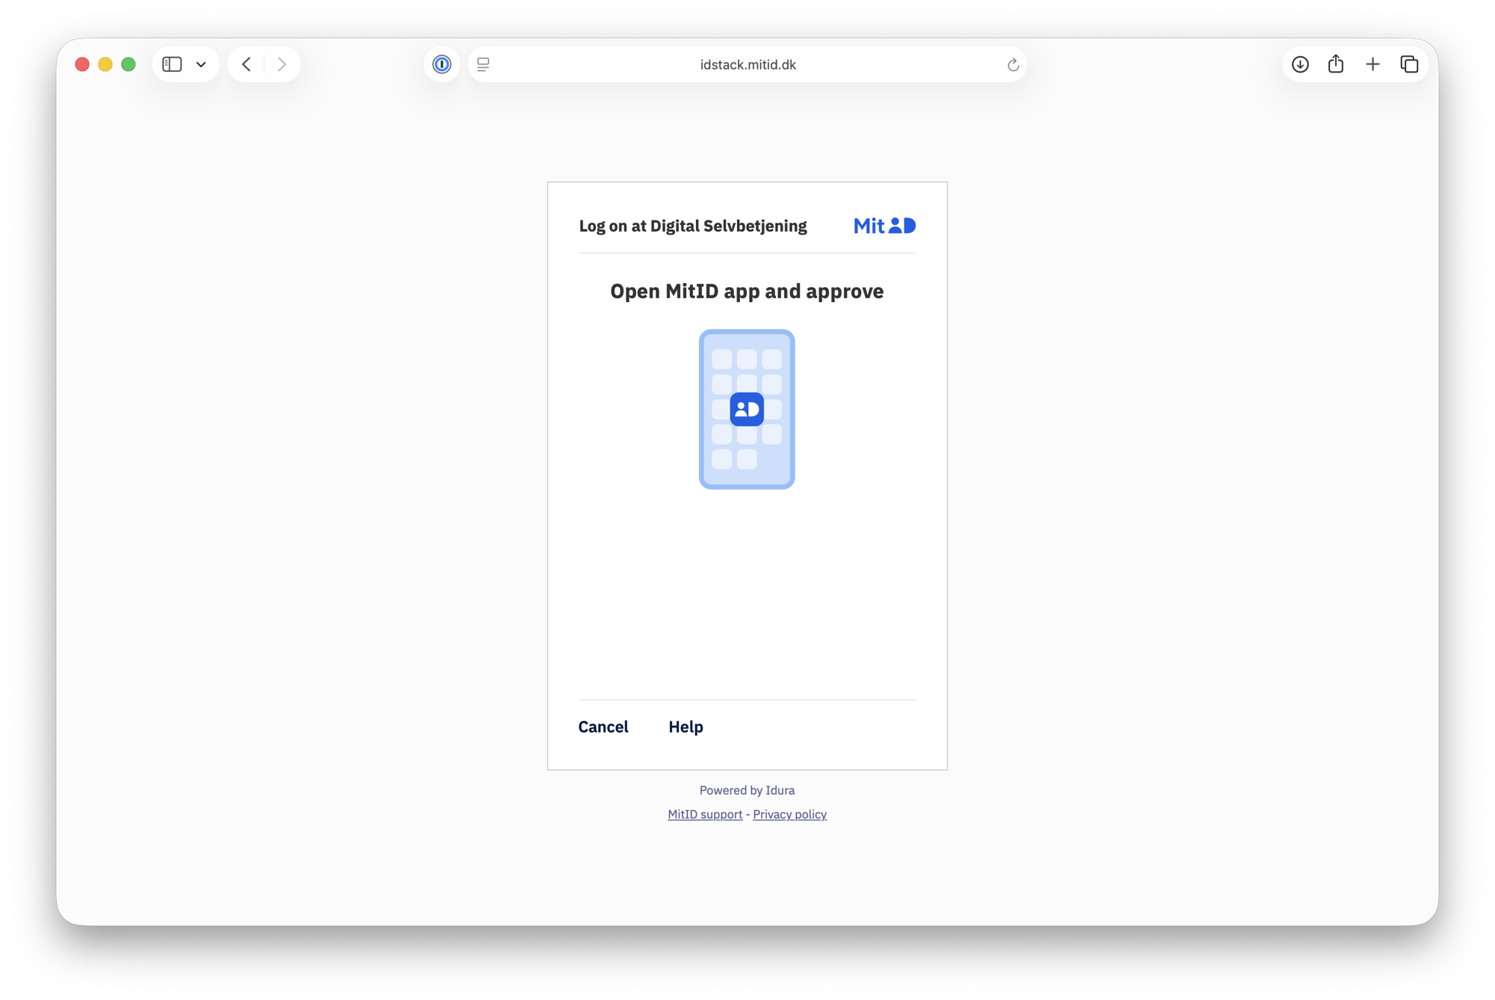Click the MitID app phone illustration
The image size is (1495, 1000).
point(747,409)
